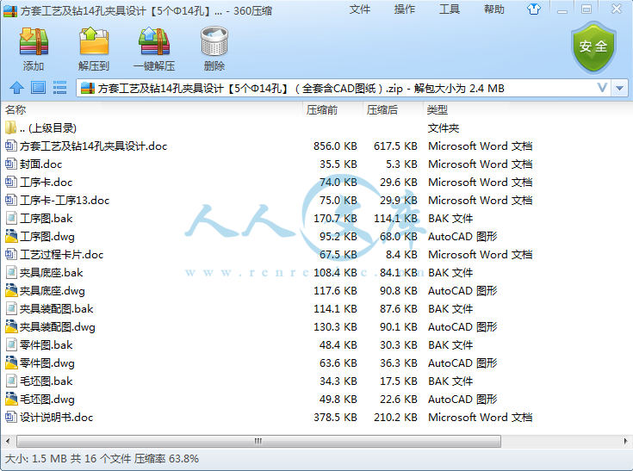The height and width of the screenshot is (471, 633).
Task: Open the 工具 menu
Action: click(x=449, y=9)
